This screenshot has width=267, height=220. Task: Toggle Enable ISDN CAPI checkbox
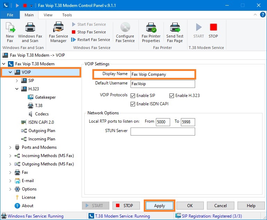tap(133, 104)
